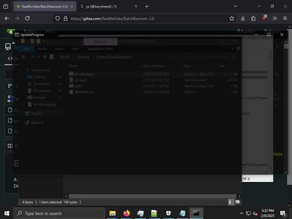Open Firefox from the taskbar
The height and width of the screenshot is (219, 292).
(126, 213)
